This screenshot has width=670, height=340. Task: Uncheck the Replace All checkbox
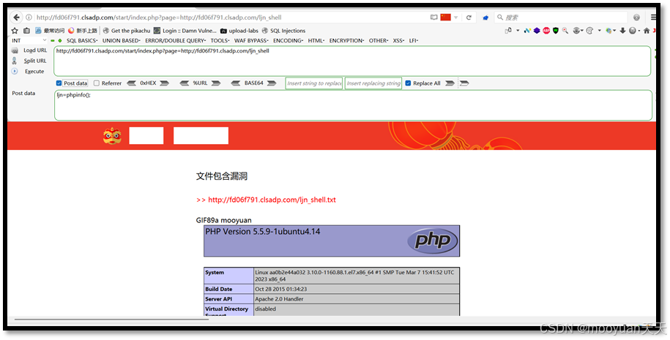pos(408,83)
